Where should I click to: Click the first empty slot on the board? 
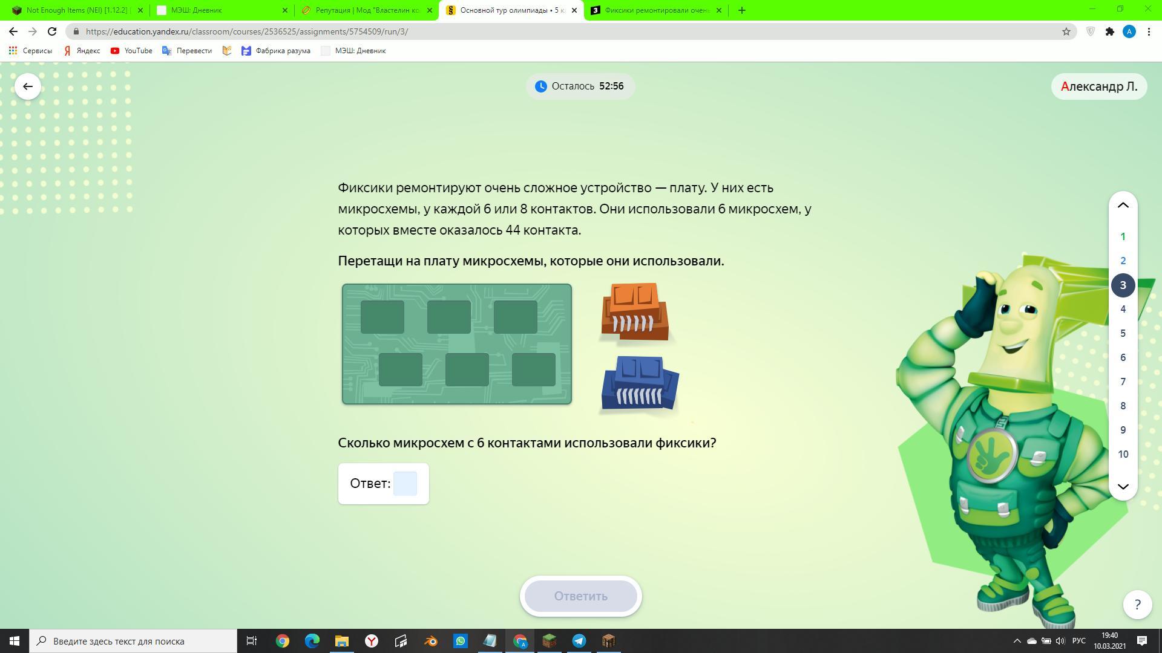coord(382,317)
